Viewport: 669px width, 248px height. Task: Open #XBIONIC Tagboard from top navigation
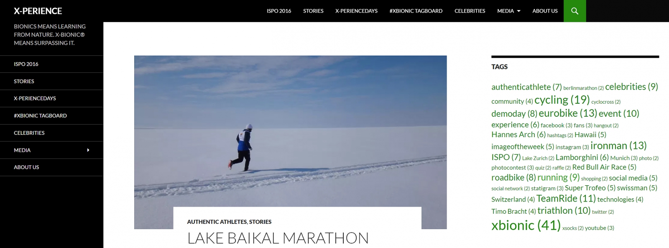coord(416,11)
